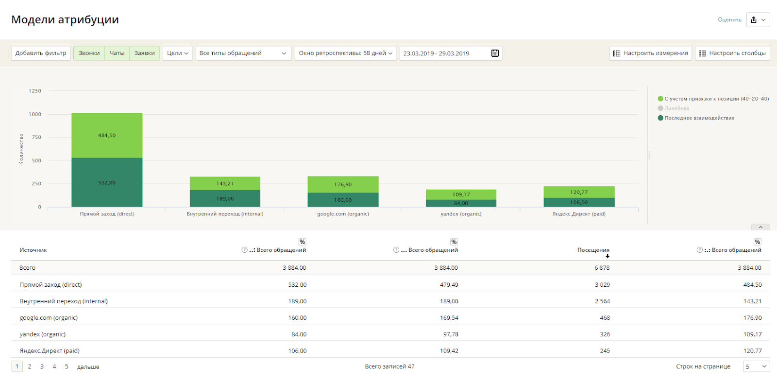Viewport: 777px width, 384px height.
Task: Select the yandex (organic) table row
Action: point(390,334)
